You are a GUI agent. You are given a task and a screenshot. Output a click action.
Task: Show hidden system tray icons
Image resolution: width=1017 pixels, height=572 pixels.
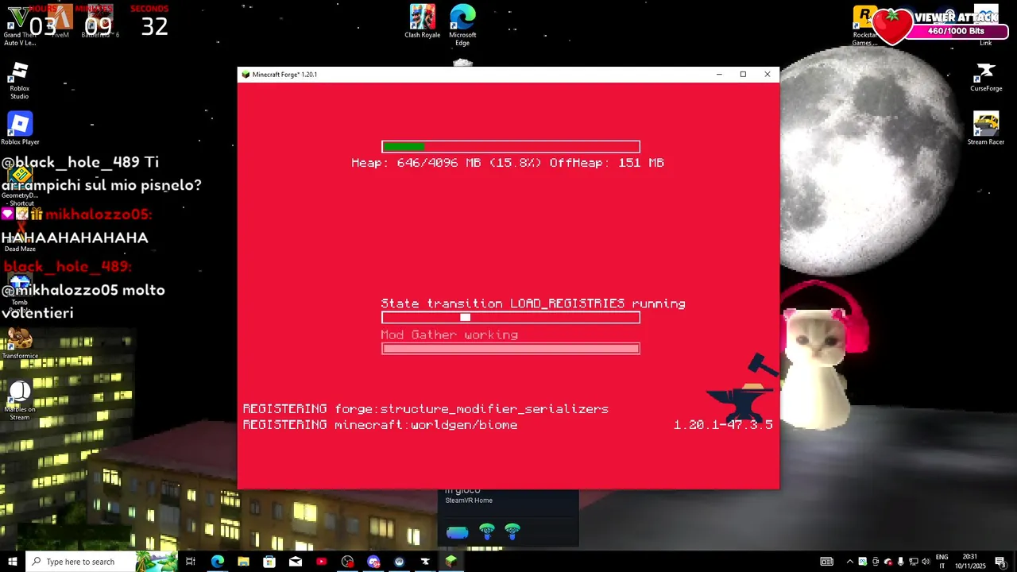tap(849, 562)
